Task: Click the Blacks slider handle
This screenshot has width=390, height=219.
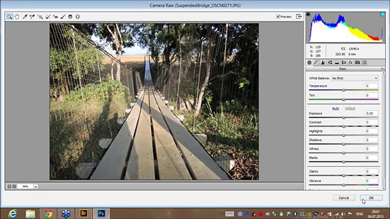Action: 344,162
